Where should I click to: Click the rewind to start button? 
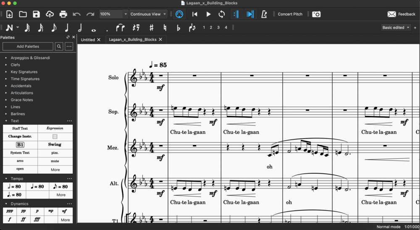click(x=195, y=14)
